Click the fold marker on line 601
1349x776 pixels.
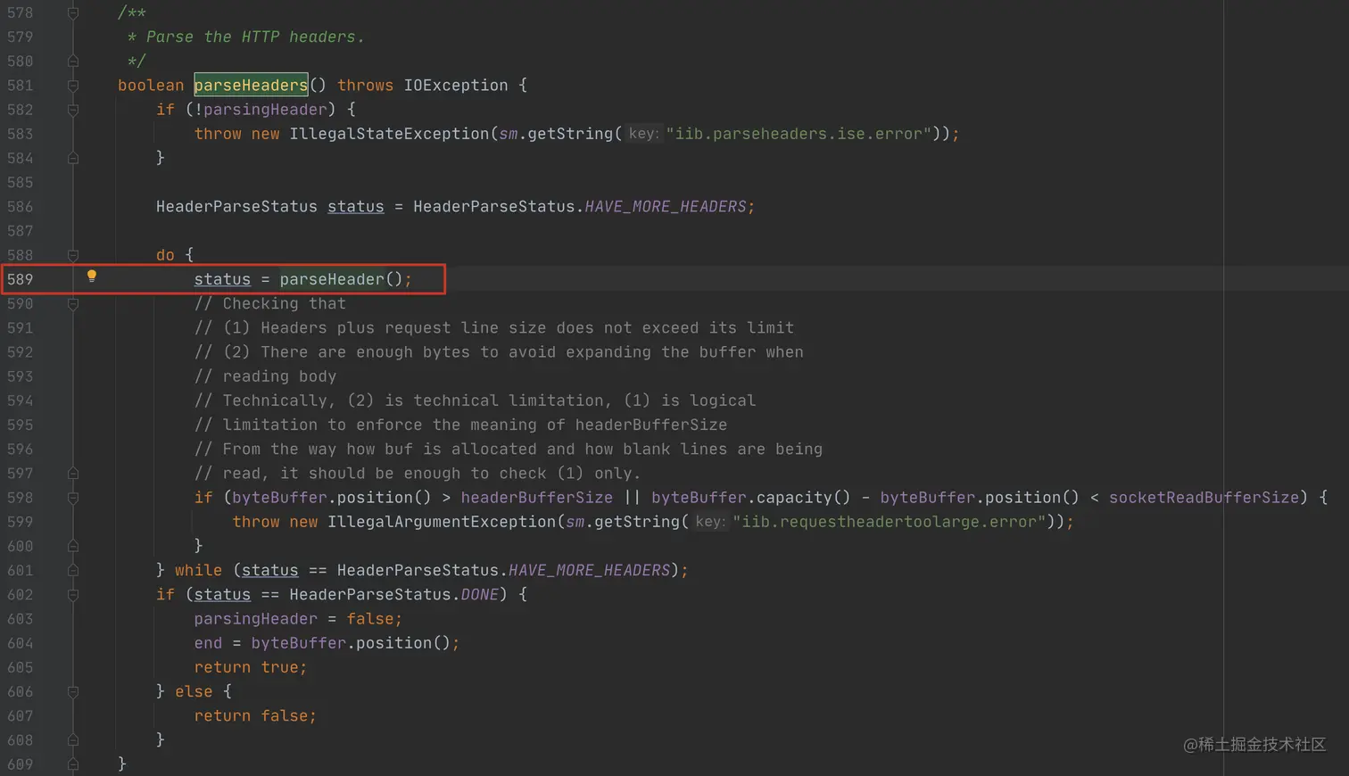coord(73,571)
